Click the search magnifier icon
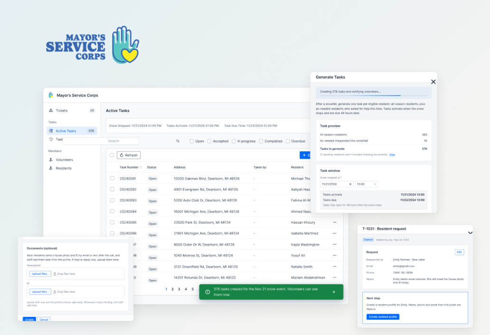 (178, 141)
